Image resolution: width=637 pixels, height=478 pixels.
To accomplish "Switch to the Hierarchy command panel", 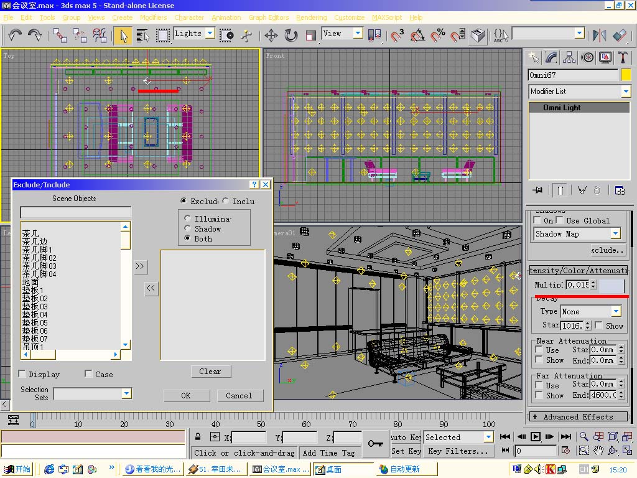I will pos(569,57).
